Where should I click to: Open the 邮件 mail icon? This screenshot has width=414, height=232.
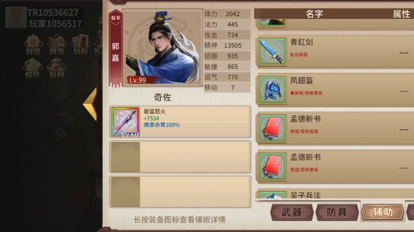tap(33, 68)
